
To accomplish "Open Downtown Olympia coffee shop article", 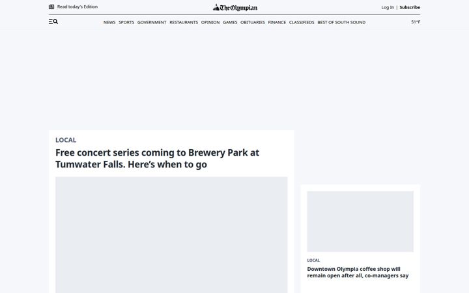I will click(358, 272).
